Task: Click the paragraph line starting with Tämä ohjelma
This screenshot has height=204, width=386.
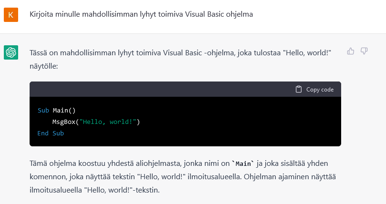Action: pos(179,163)
